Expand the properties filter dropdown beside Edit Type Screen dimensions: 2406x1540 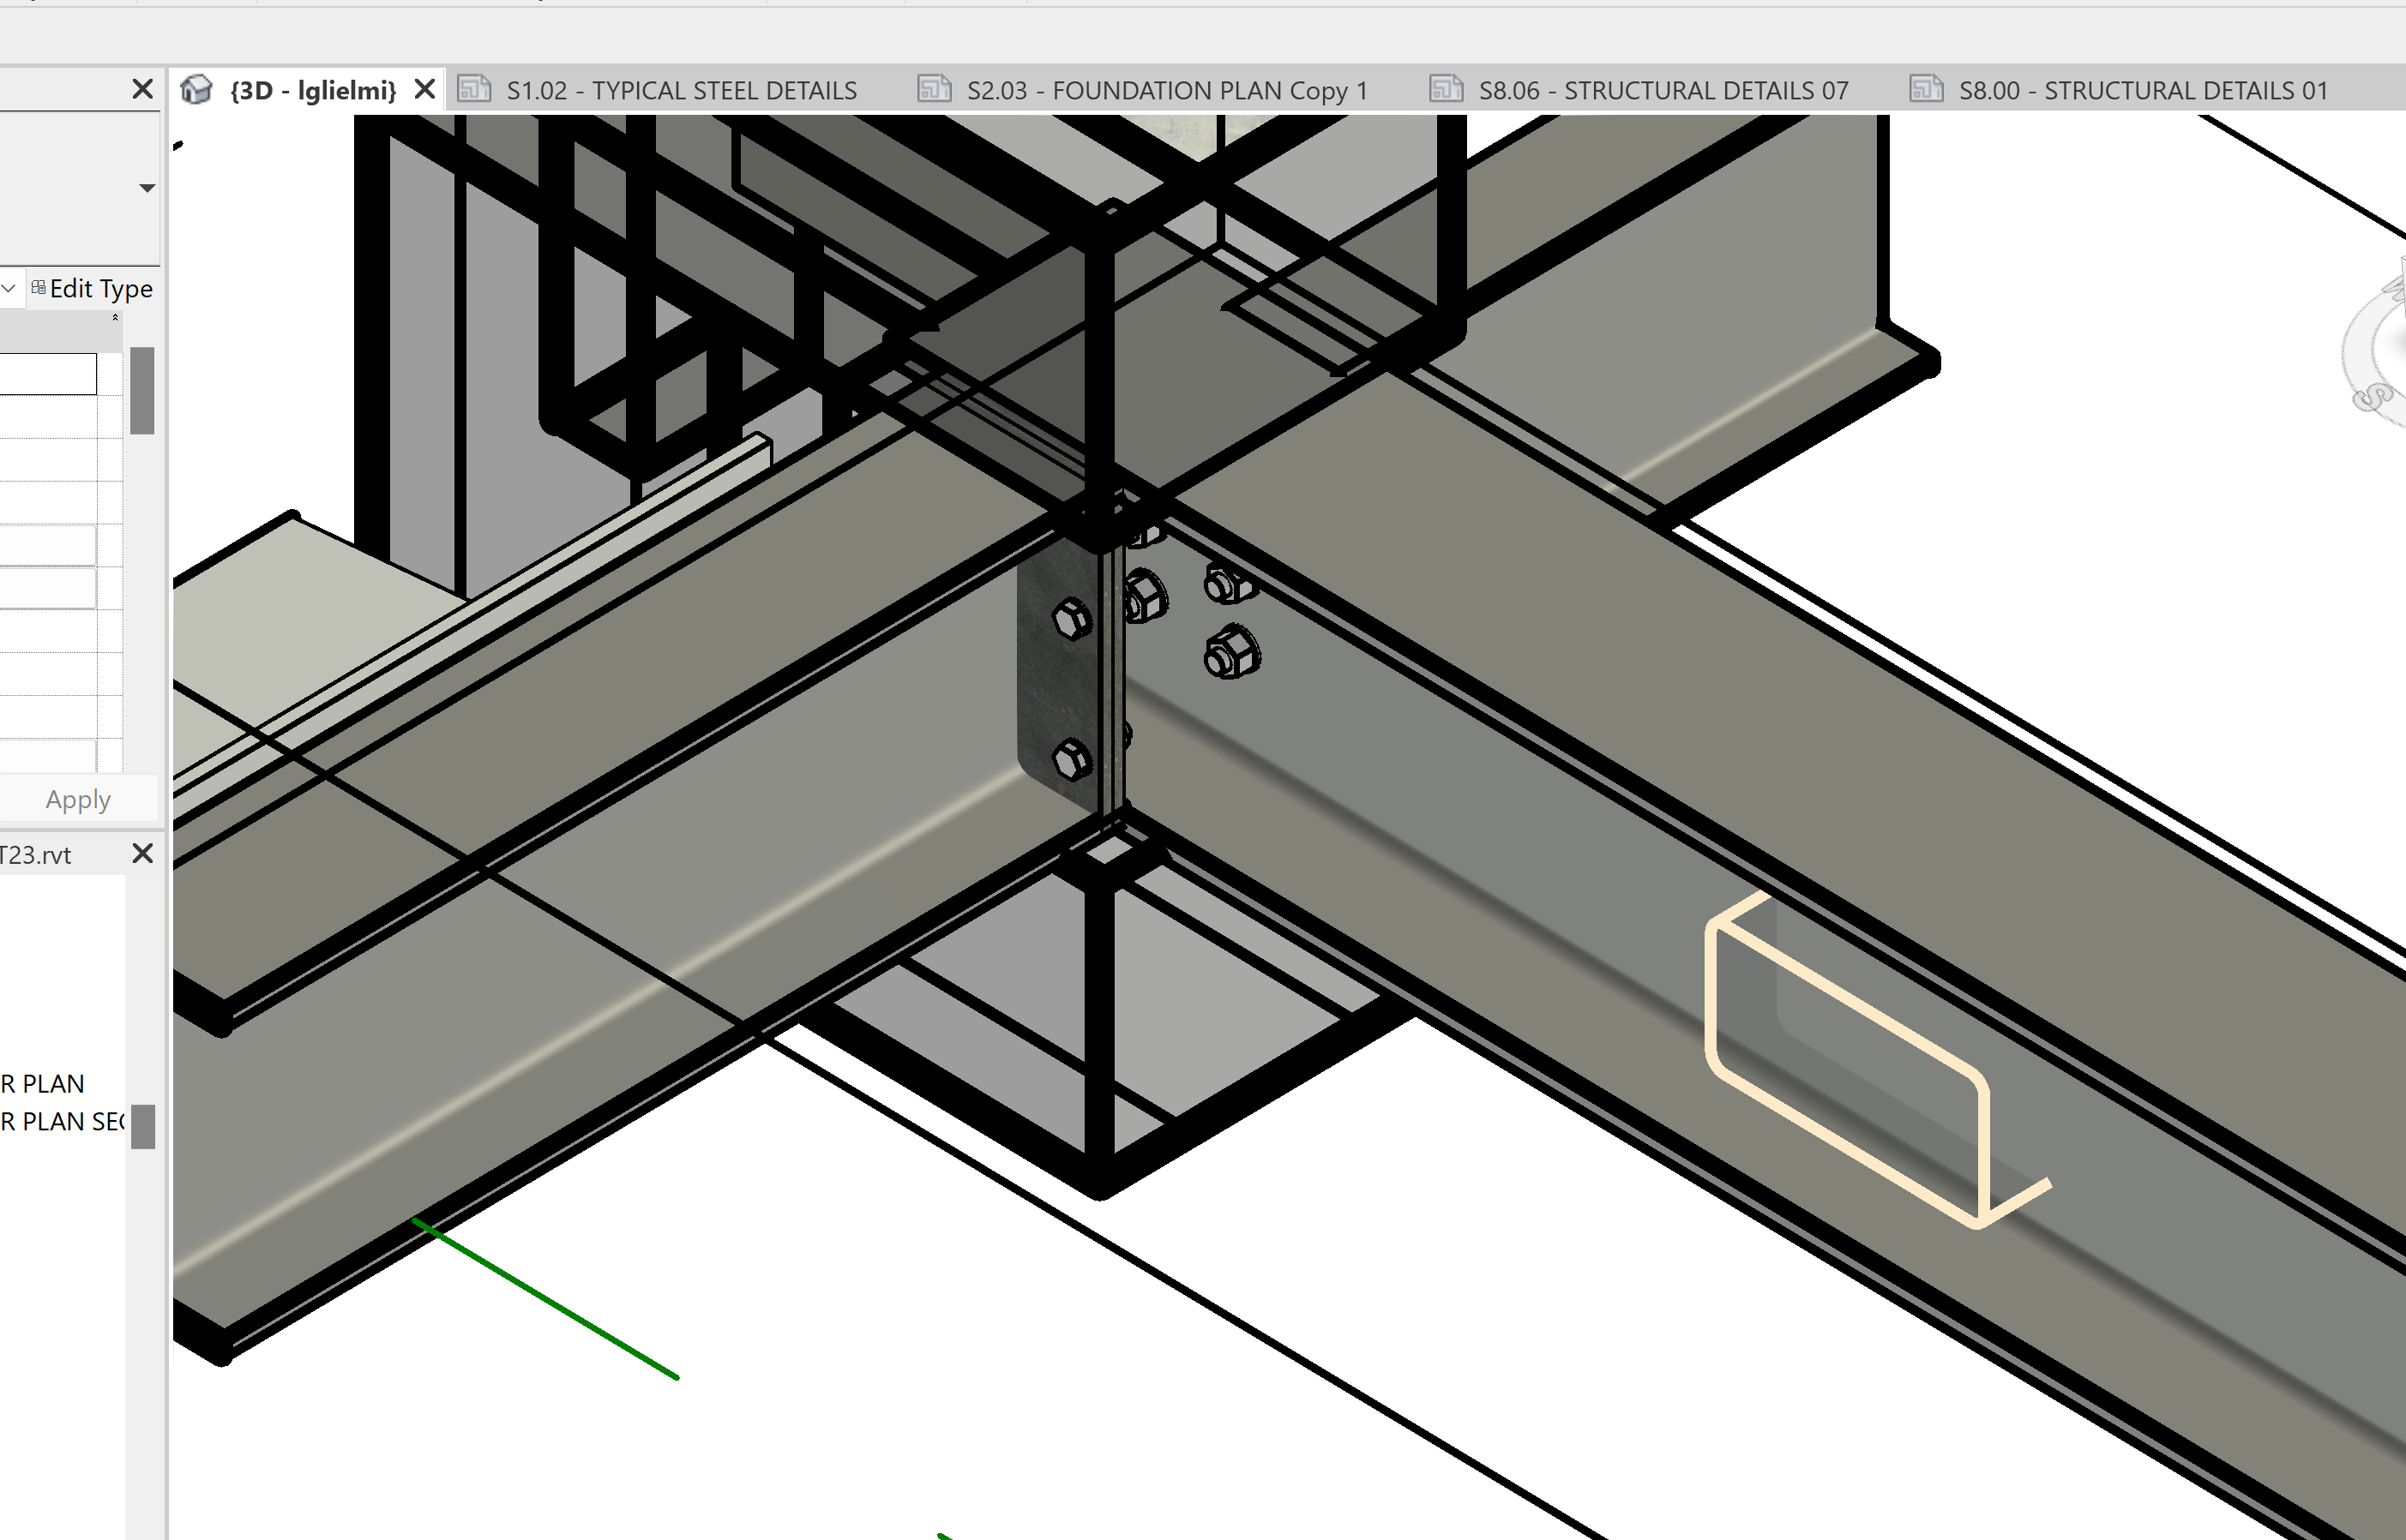[9, 289]
